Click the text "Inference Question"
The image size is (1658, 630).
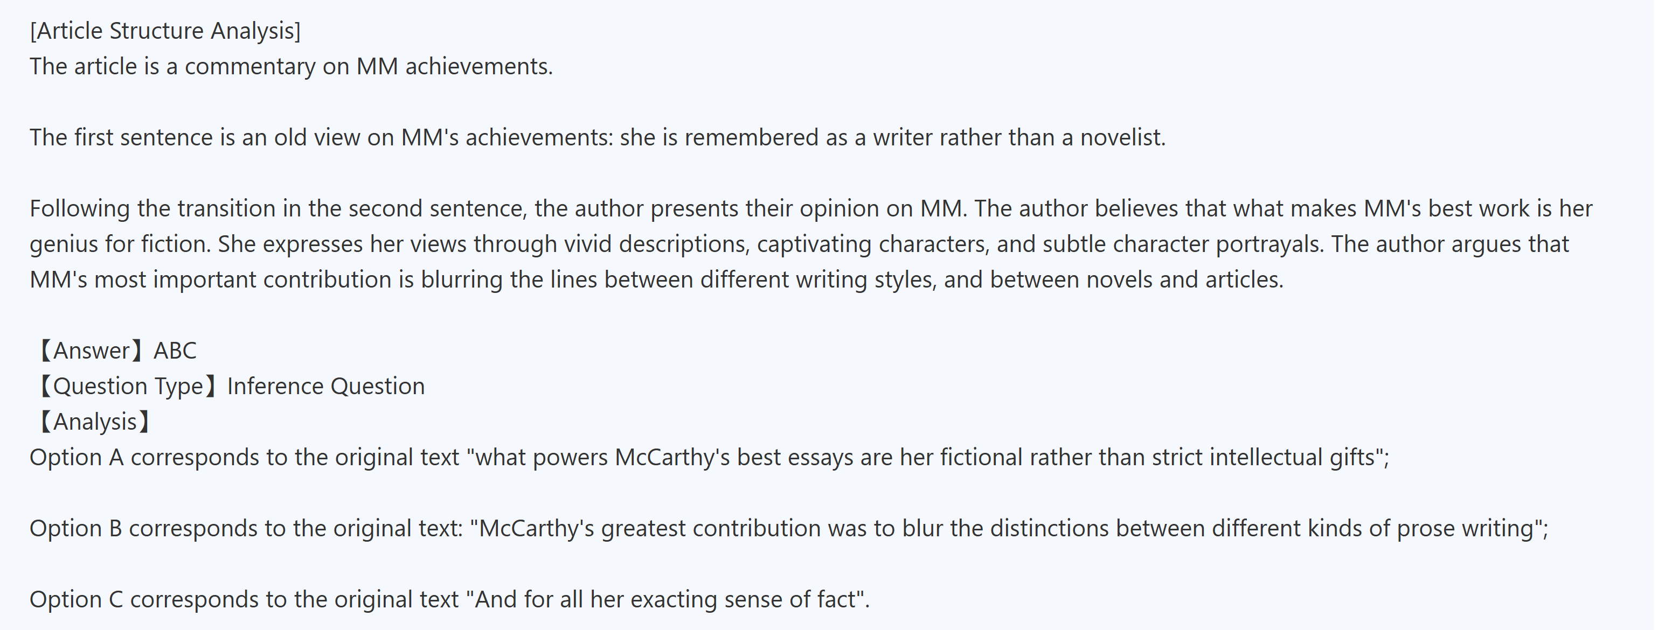coord(325,386)
